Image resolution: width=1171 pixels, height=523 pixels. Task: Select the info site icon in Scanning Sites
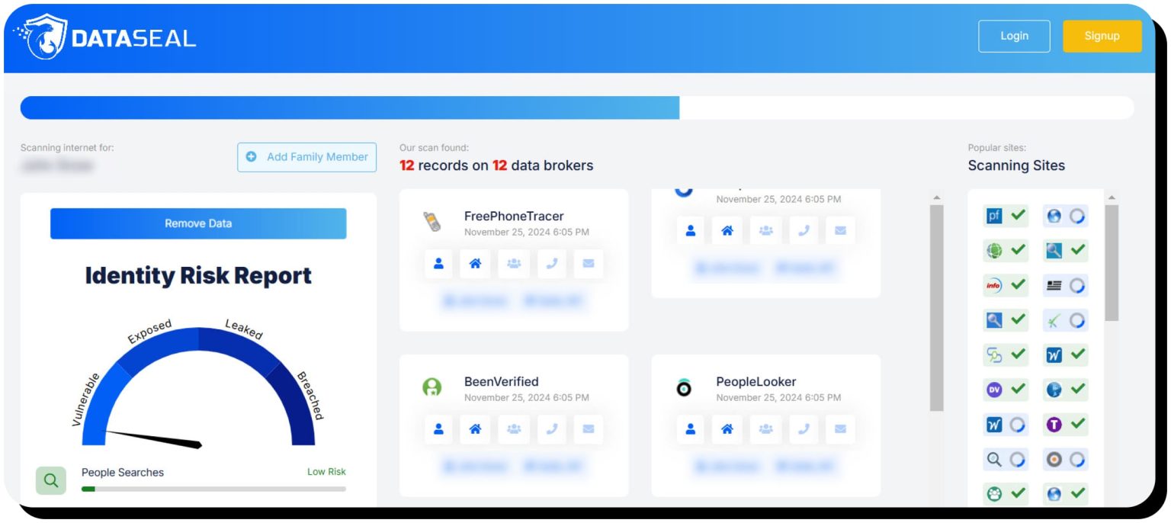point(993,284)
